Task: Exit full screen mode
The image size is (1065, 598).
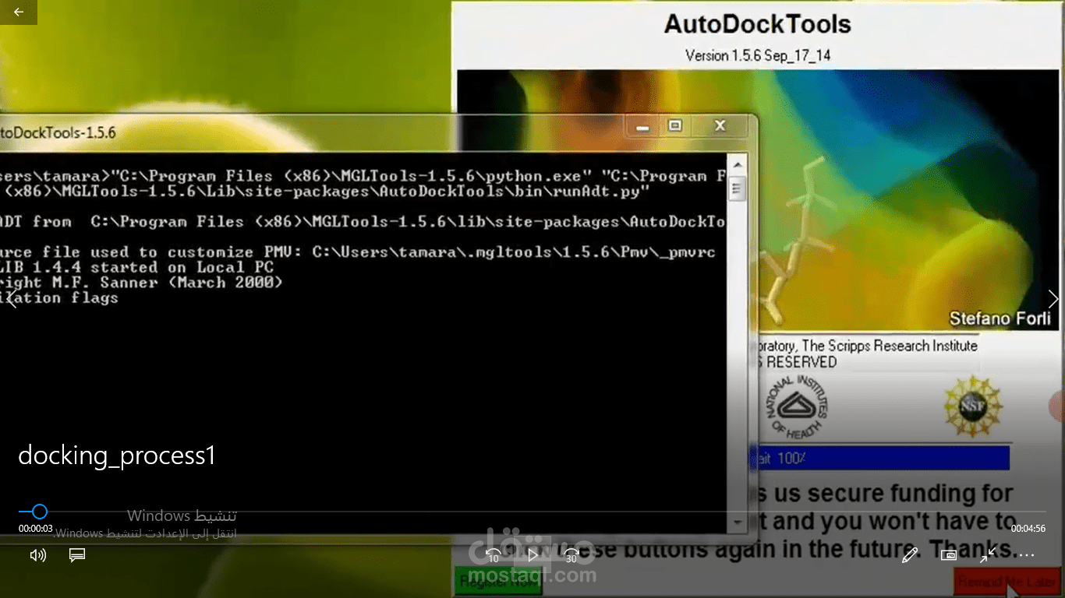Action: point(987,555)
